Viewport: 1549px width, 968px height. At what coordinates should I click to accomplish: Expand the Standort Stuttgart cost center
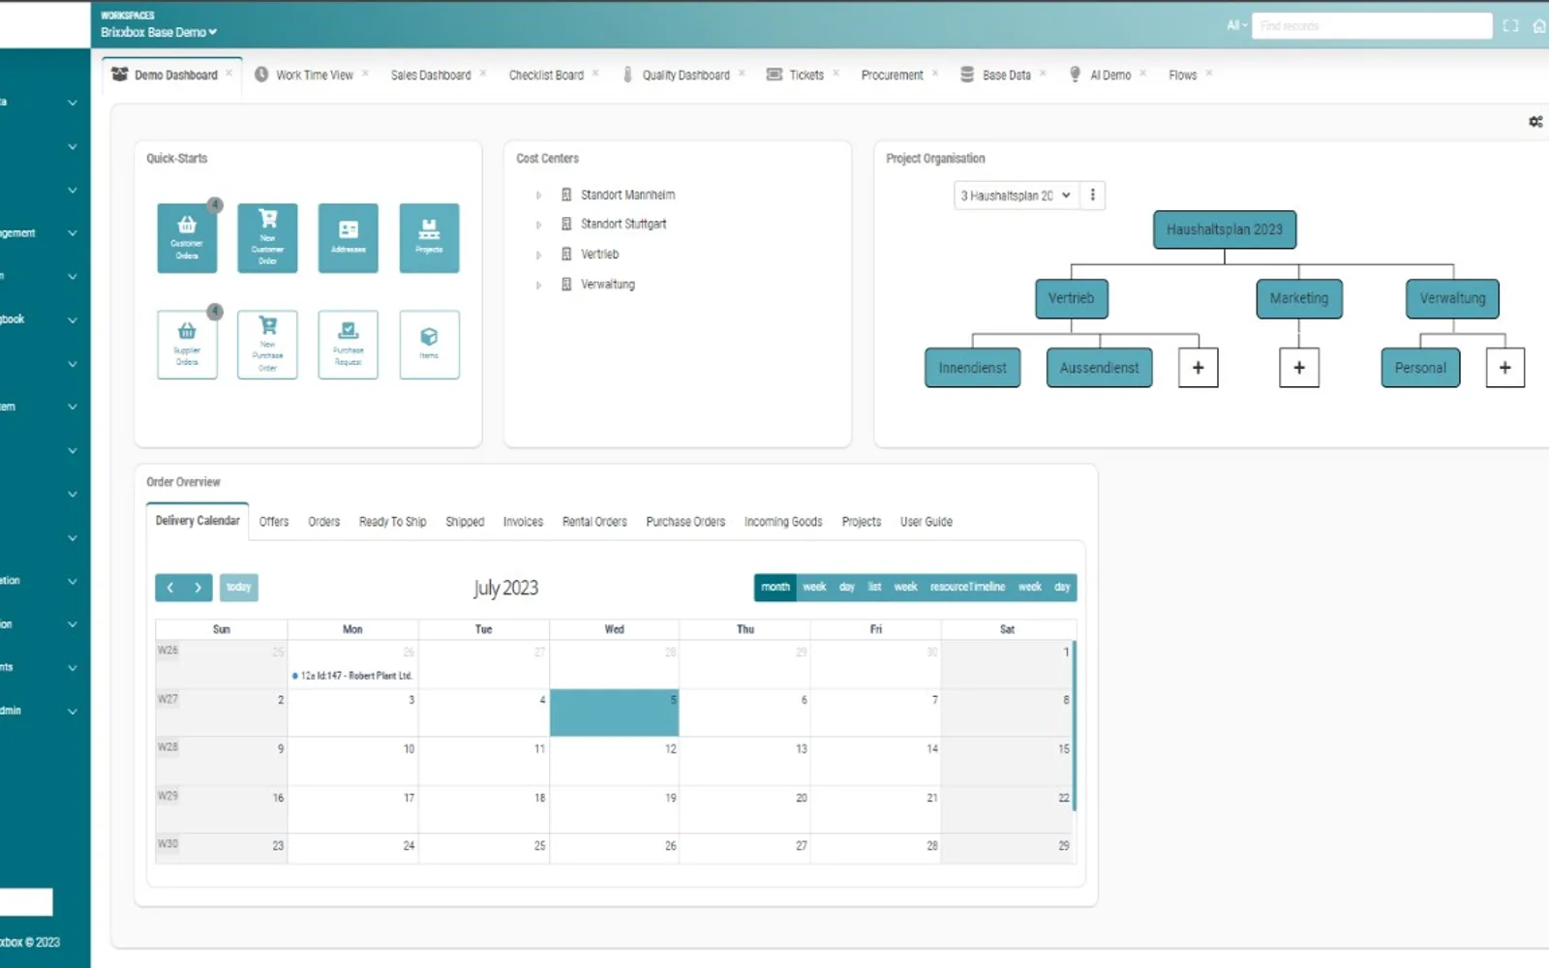click(538, 225)
